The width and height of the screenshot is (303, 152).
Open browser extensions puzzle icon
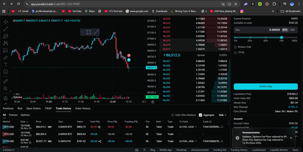point(274,4)
